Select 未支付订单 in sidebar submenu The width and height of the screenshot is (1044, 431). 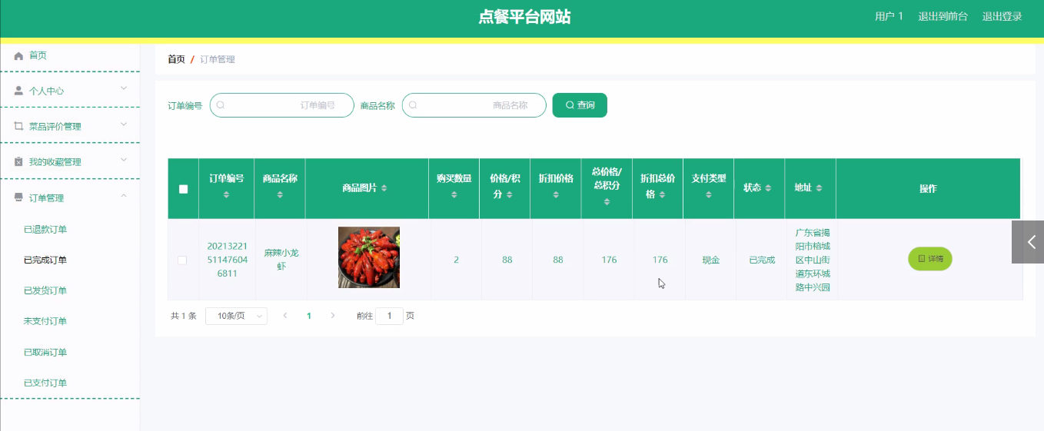pos(45,322)
